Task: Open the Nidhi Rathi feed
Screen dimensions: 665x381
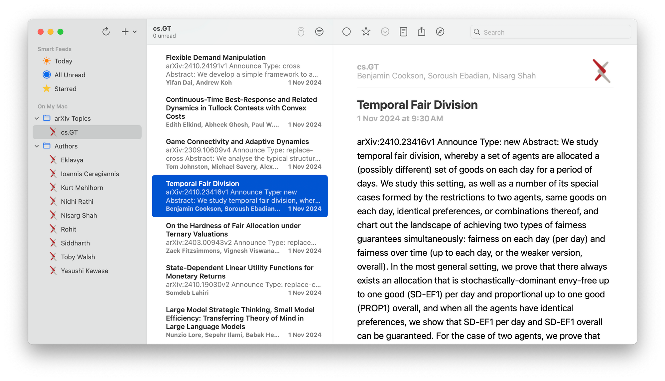Action: [87, 202]
